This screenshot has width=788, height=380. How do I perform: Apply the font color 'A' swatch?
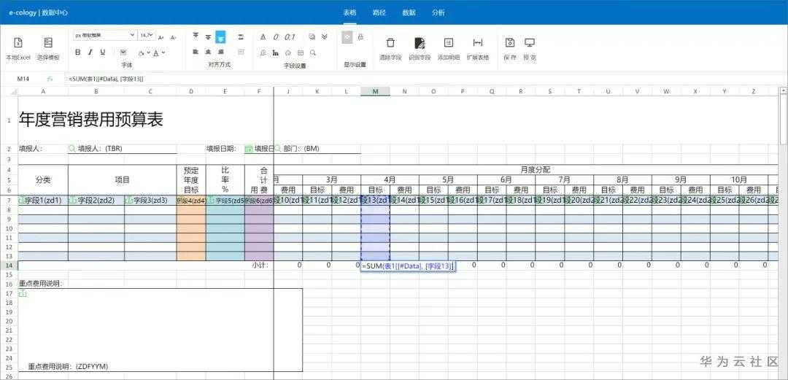[x=156, y=53]
